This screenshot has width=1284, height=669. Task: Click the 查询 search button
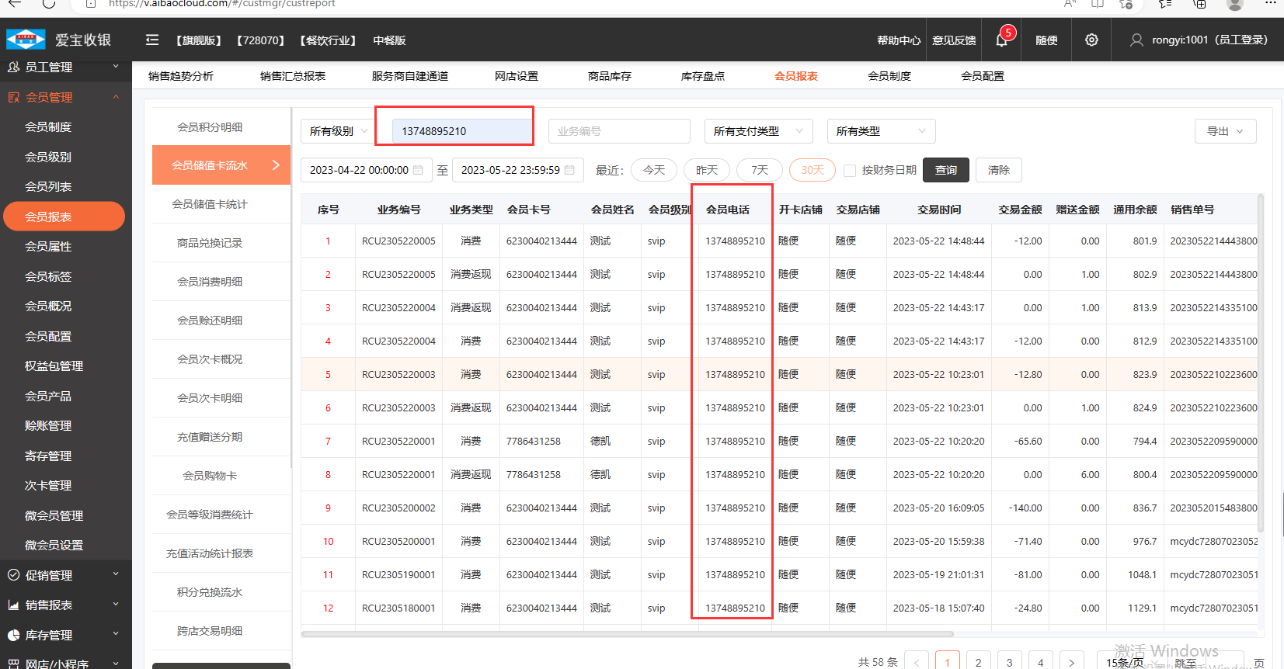tap(945, 170)
